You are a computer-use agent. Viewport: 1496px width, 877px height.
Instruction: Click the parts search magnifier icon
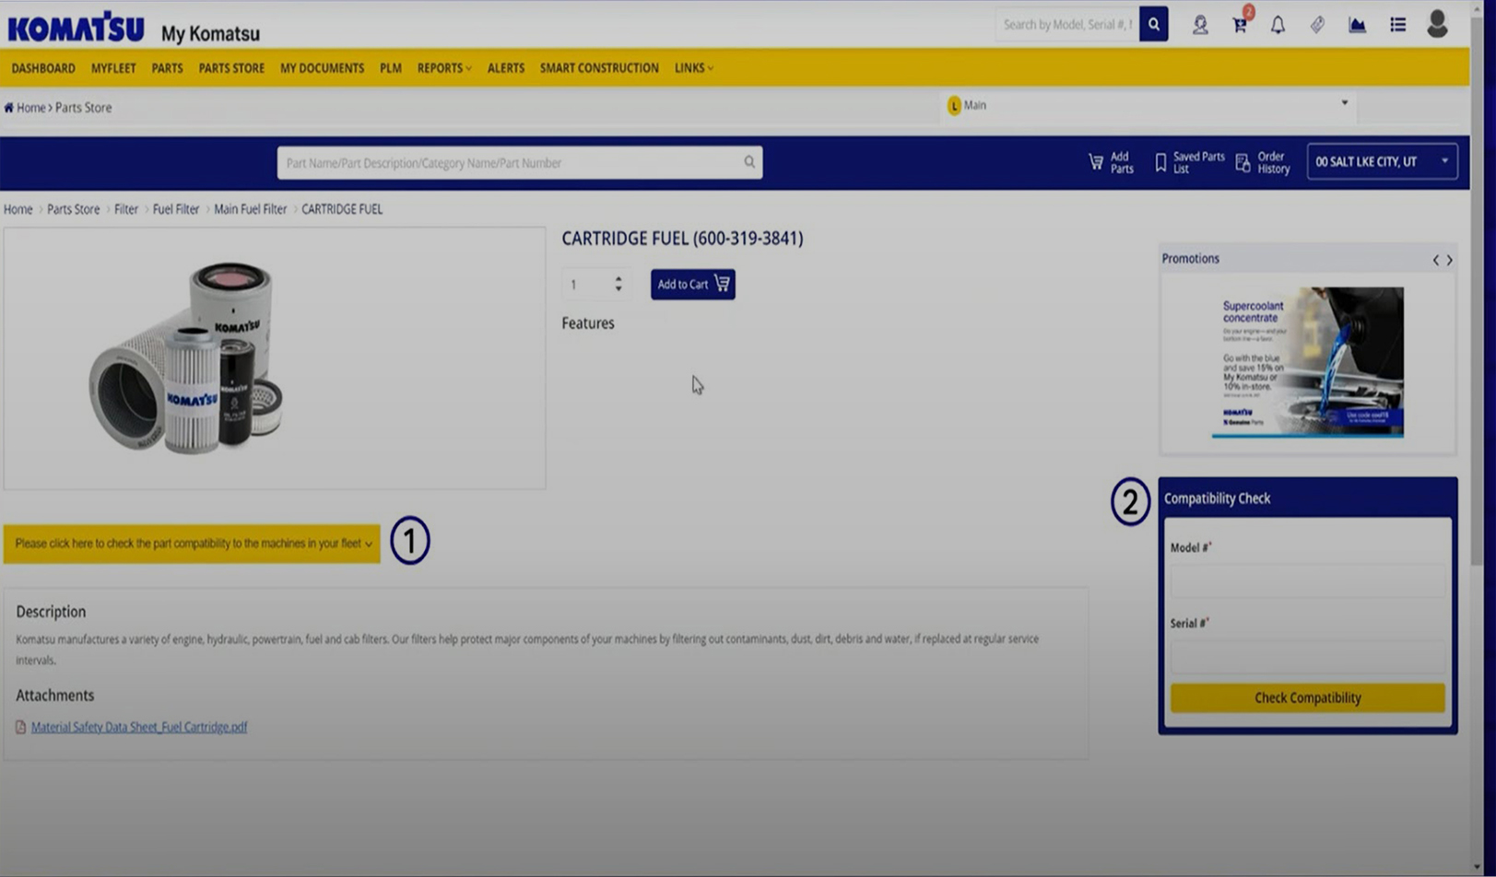[749, 162]
